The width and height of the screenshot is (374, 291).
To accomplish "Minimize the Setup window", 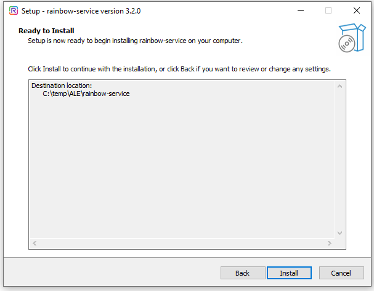I will 300,10.
